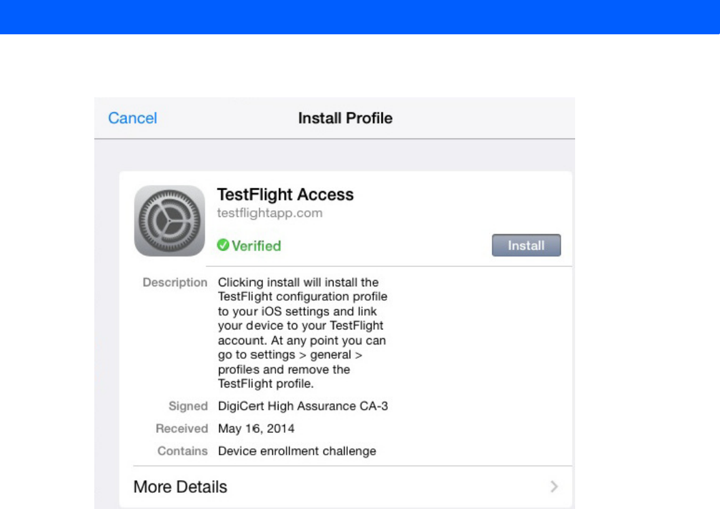
Task: Click the green Verified checkmark icon
Action: coord(223,246)
